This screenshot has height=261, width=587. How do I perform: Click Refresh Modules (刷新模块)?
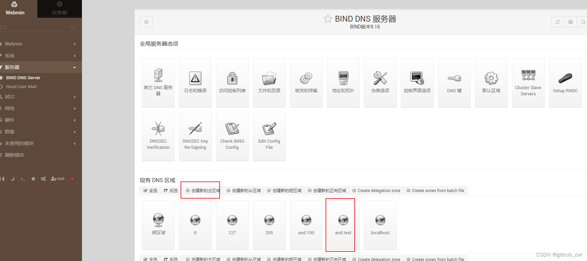41,155
